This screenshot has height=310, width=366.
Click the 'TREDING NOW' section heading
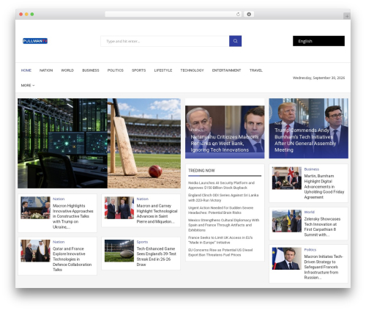click(201, 171)
